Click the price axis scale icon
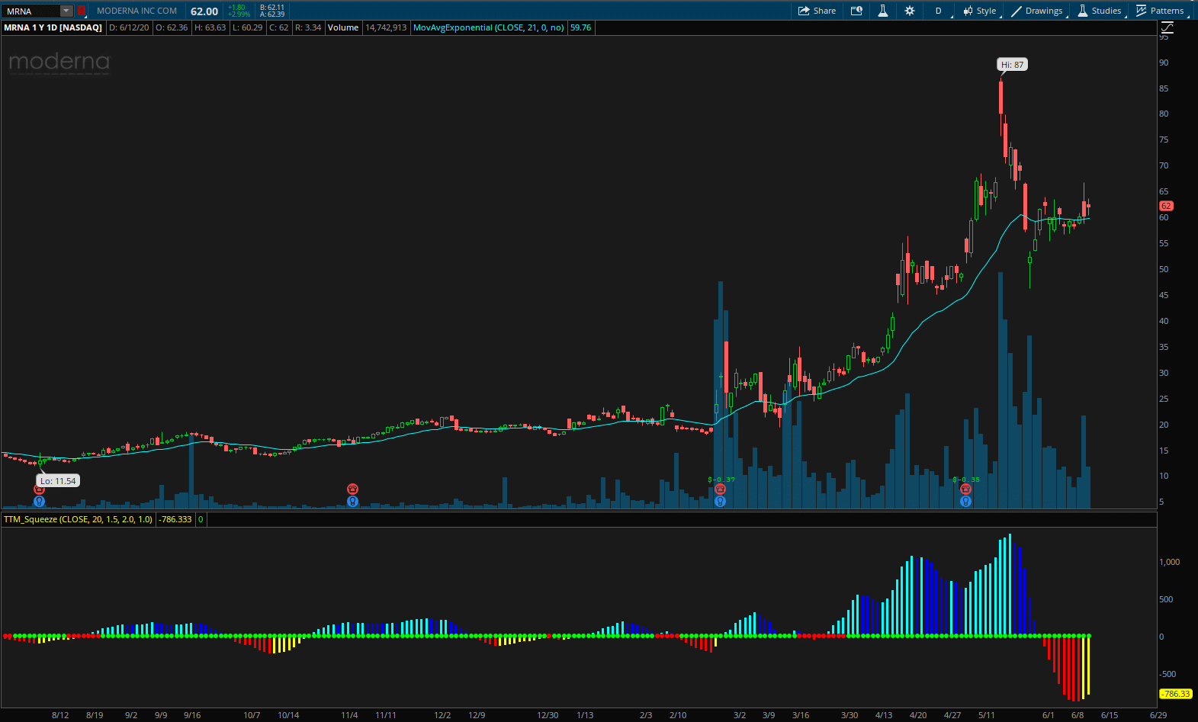The width and height of the screenshot is (1198, 722). (1167, 27)
